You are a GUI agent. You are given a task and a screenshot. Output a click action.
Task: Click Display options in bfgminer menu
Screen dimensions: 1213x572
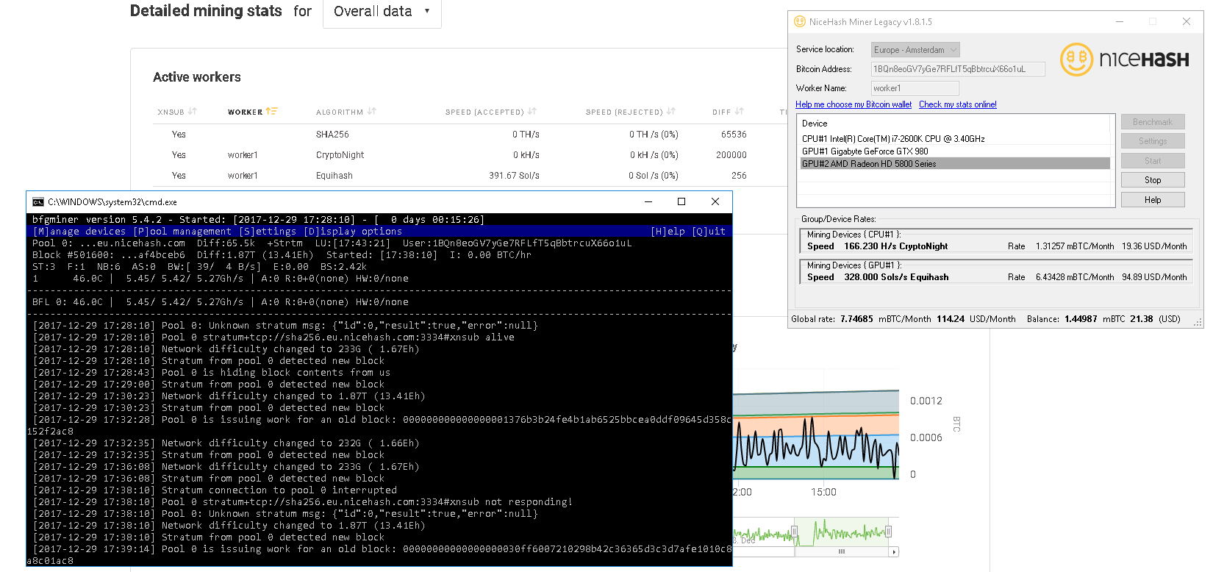pos(353,232)
